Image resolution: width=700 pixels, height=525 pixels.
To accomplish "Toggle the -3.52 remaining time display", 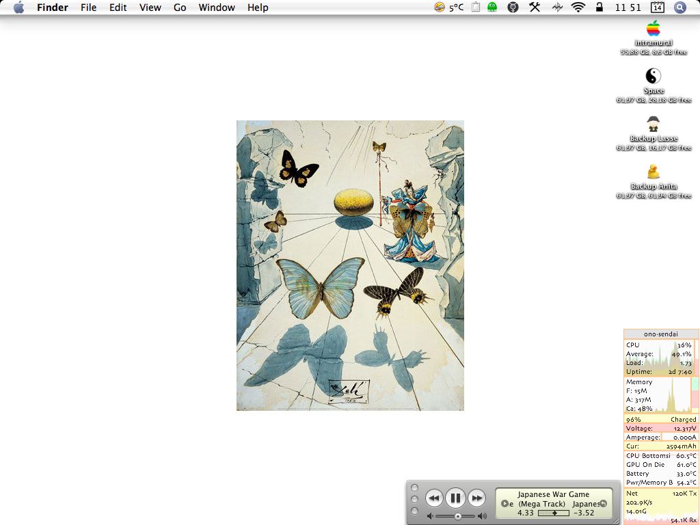I will 584,513.
